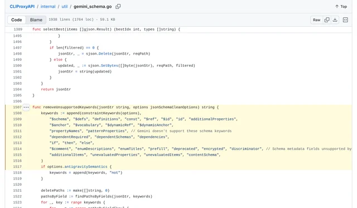
Task: Click deletePaths variable on line 1521
Action: (x=52, y=191)
